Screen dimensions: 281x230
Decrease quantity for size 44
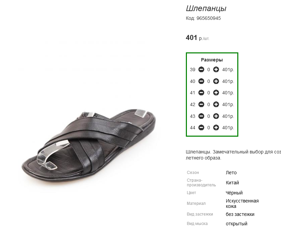pyautogui.click(x=201, y=128)
